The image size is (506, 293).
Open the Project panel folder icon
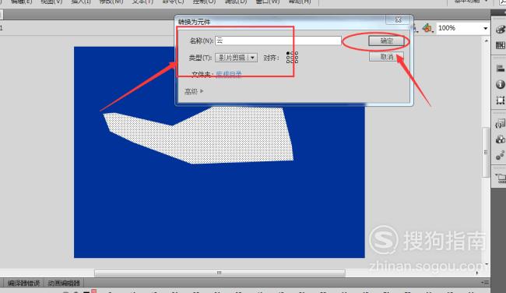click(501, 178)
